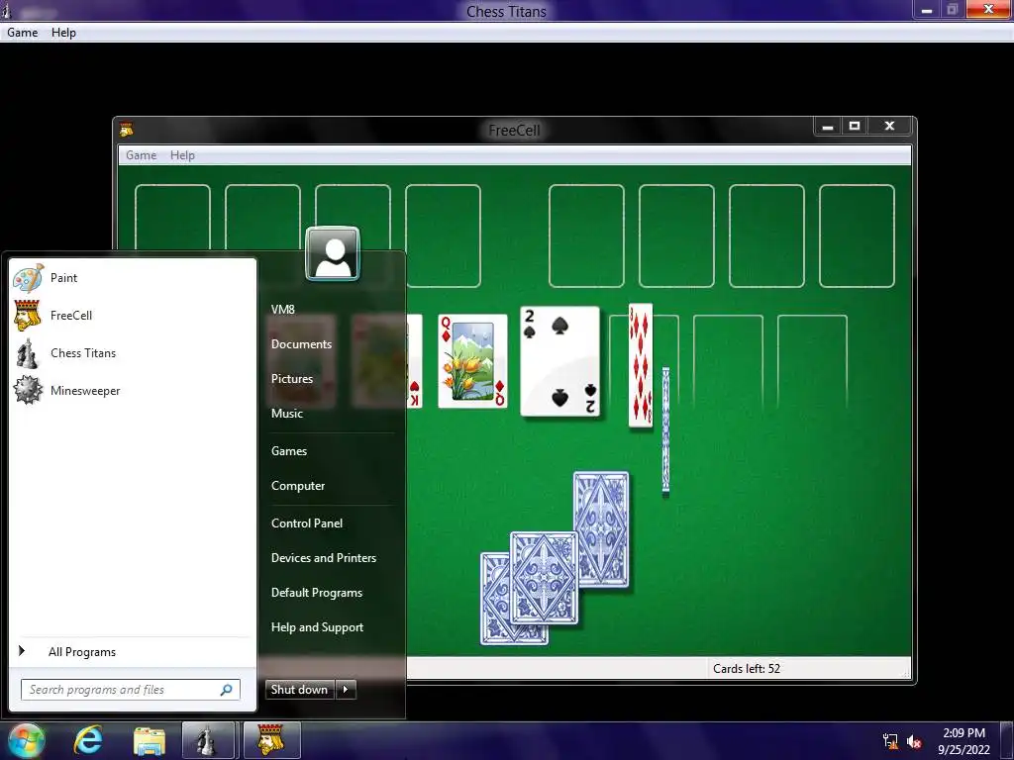Open the FreeCell Game menu
The height and width of the screenshot is (760, 1014).
point(141,155)
